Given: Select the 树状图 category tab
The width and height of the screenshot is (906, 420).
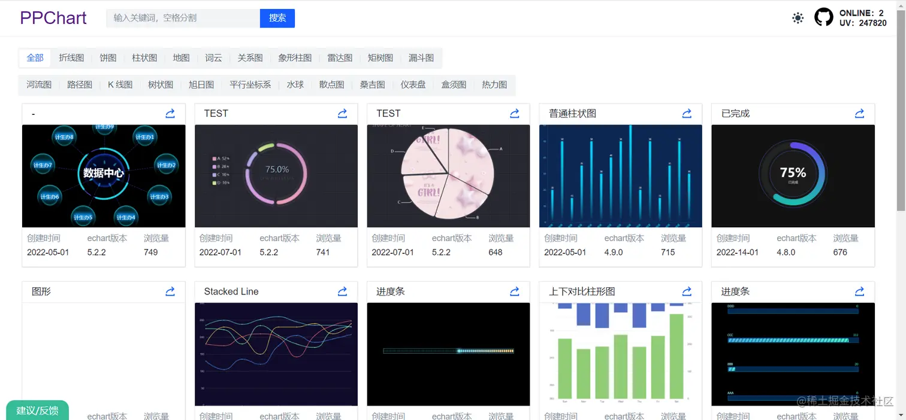Looking at the screenshot, I should pos(161,85).
